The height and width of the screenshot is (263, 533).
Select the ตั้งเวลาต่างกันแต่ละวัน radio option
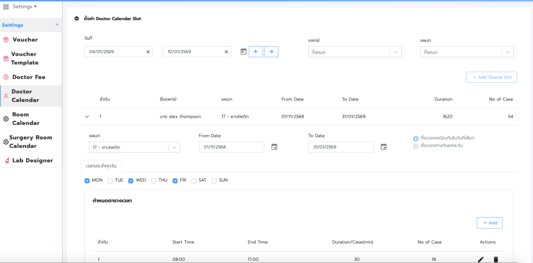pos(415,146)
